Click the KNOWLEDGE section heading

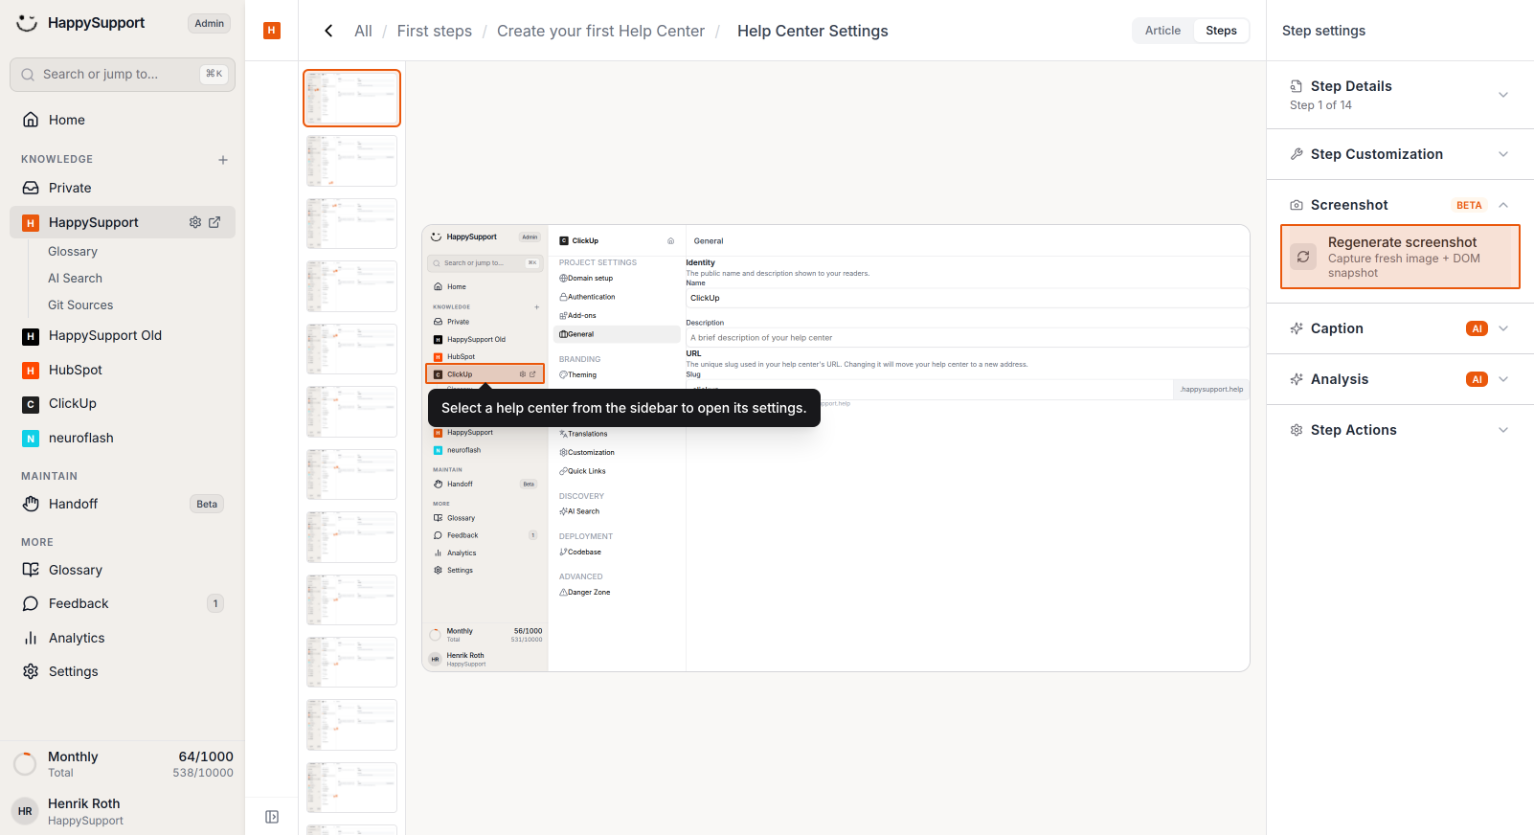pyautogui.click(x=57, y=159)
